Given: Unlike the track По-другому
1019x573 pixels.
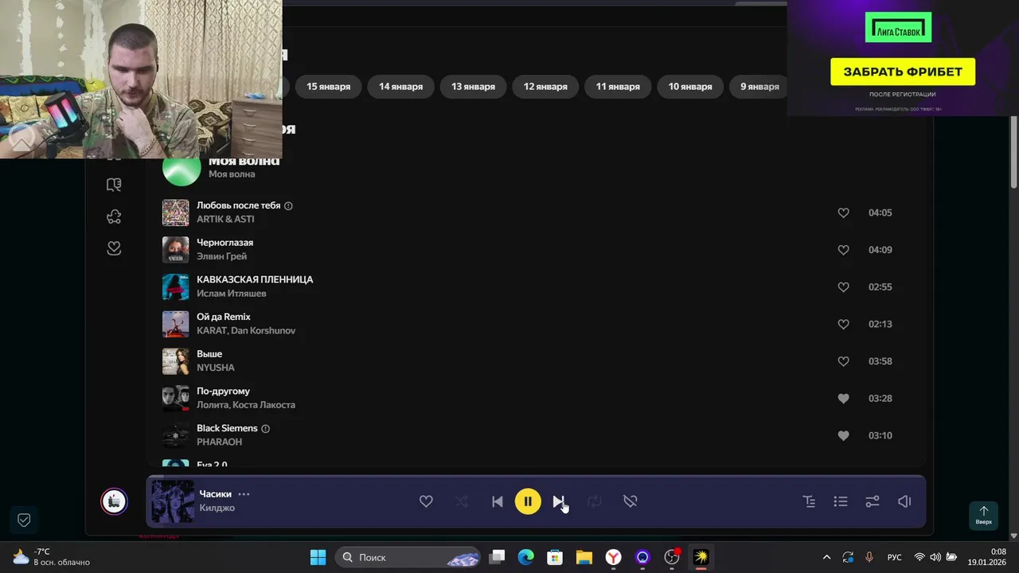Looking at the screenshot, I should coord(844,399).
